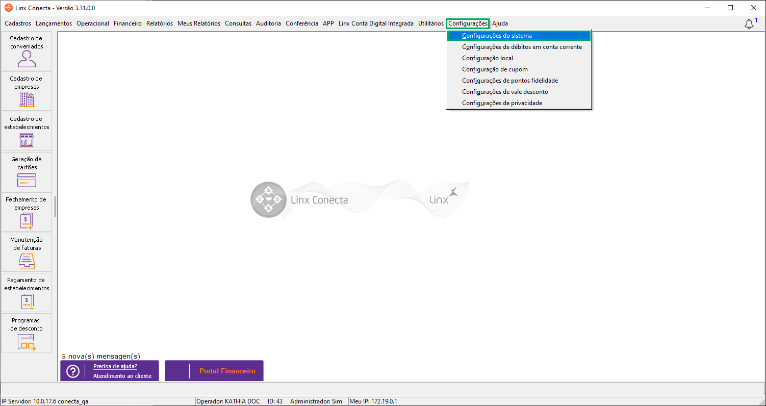The height and width of the screenshot is (406, 766).
Task: Open Cadastro de conveniados from the sidebar
Action: tap(27, 51)
